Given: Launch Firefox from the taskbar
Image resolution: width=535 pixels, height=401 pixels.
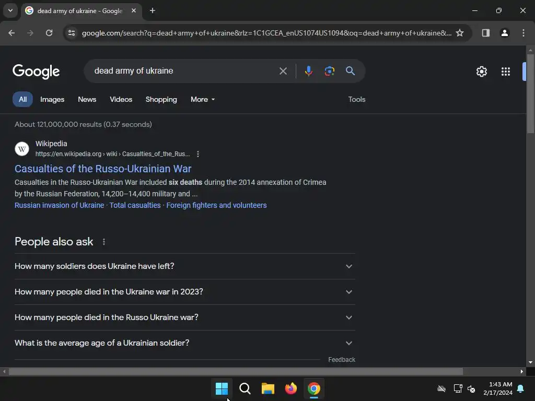Looking at the screenshot, I should coord(290,388).
